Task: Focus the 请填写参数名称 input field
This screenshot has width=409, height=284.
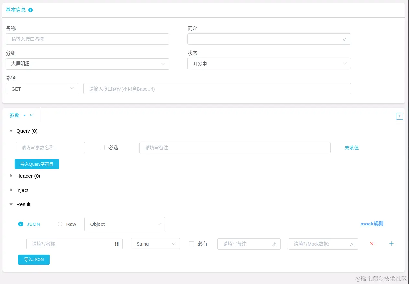Action: coord(50,147)
